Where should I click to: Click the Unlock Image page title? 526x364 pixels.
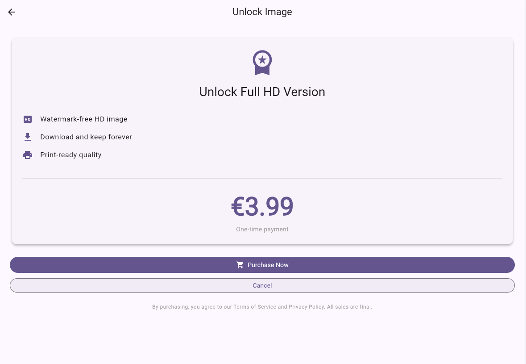tap(262, 12)
